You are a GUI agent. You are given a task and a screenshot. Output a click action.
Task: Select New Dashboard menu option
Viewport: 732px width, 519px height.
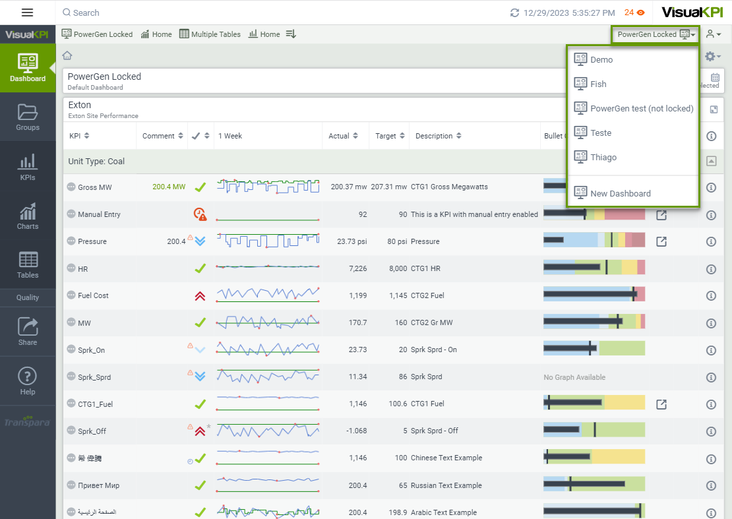pos(620,193)
